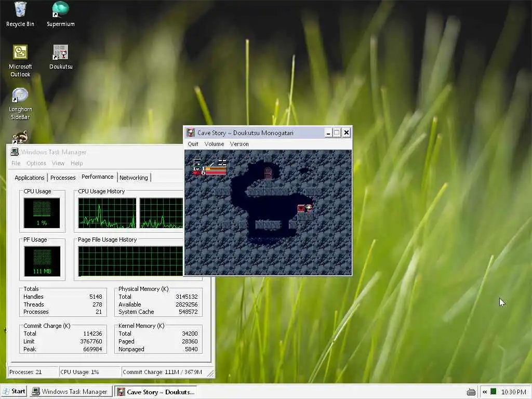This screenshot has height=399, width=532.
Task: Click Threads value 278
Action: pos(97,304)
